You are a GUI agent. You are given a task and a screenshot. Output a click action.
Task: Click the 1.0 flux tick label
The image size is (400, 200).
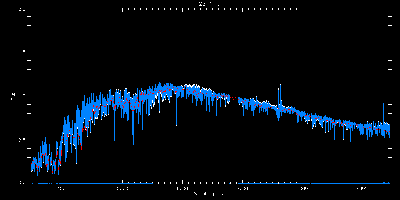(22, 96)
